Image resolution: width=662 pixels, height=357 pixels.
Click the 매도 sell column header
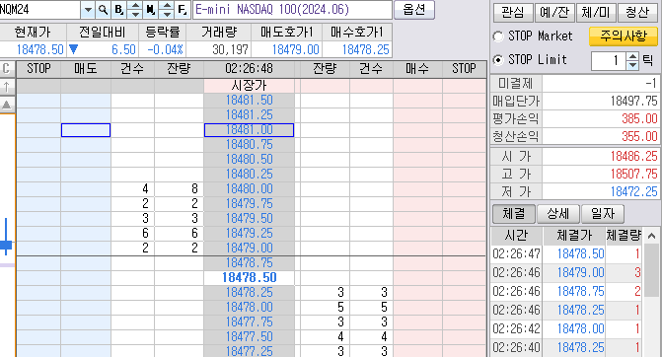(86, 68)
